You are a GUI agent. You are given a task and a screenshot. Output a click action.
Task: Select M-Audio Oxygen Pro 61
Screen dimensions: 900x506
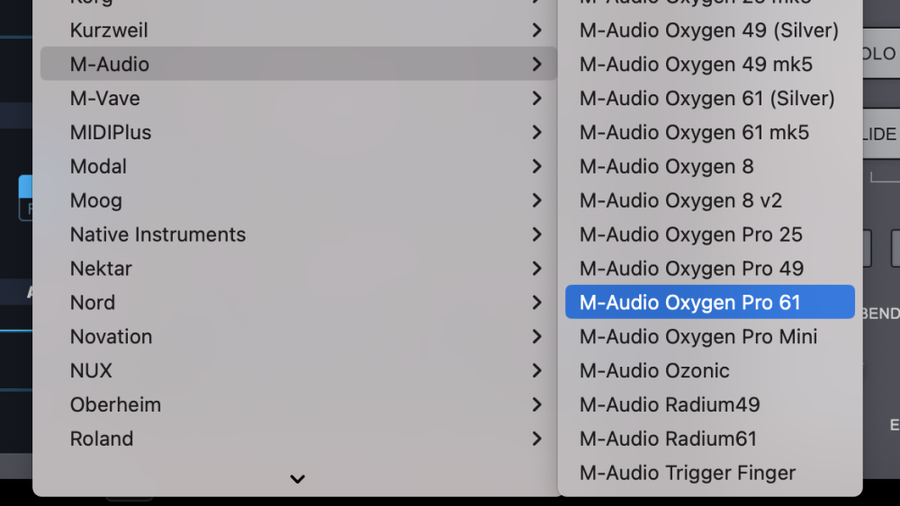690,302
